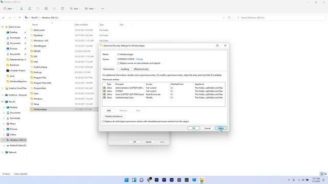Click the Rename icon in Explorer toolbar
The height and width of the screenshot is (184, 328).
[46, 9]
